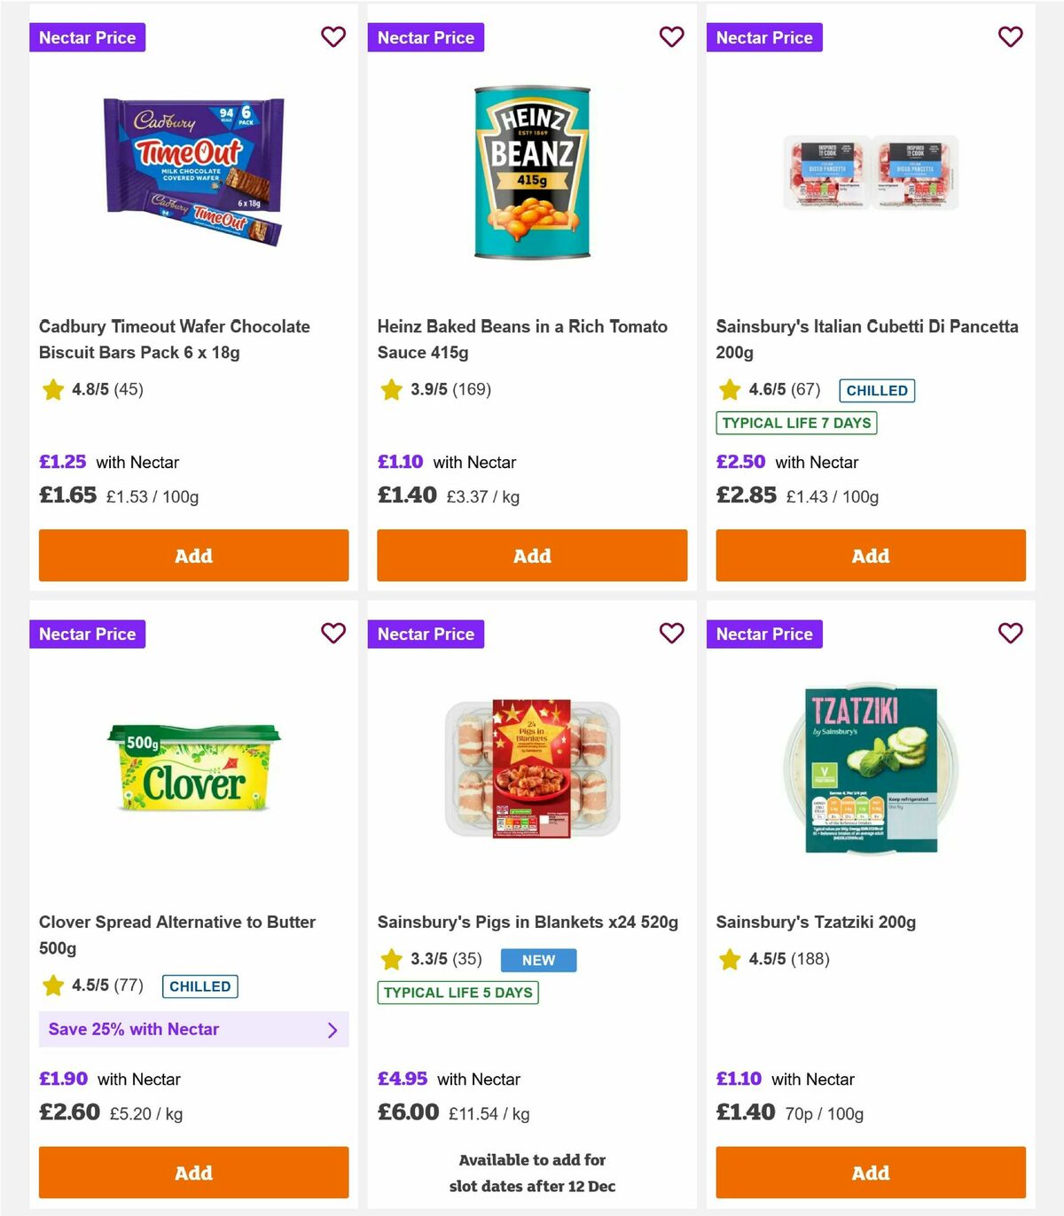This screenshot has height=1216, width=1064.
Task: Select the TYPICAL LIFE 5 DAYS badge
Action: [458, 993]
